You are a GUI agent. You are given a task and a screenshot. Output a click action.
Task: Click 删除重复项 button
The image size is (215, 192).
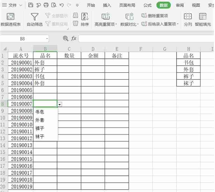pos(155,16)
